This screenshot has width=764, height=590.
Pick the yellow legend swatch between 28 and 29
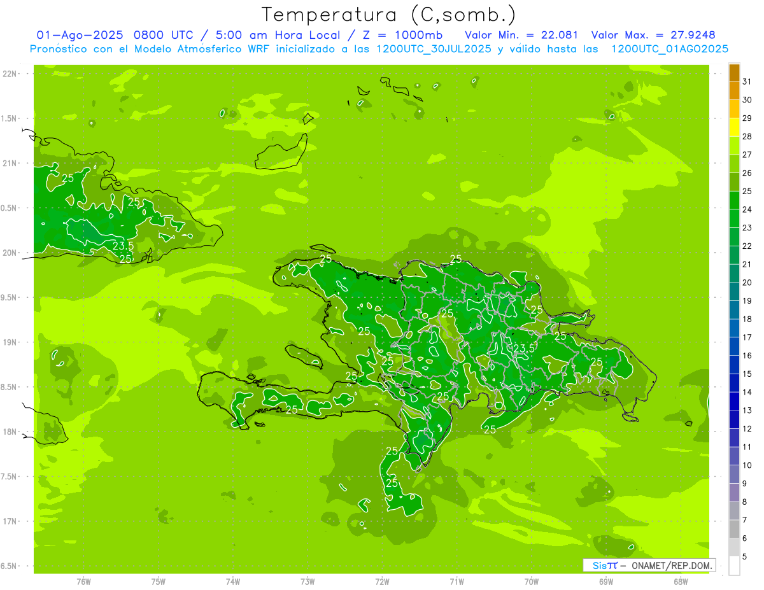734,127
